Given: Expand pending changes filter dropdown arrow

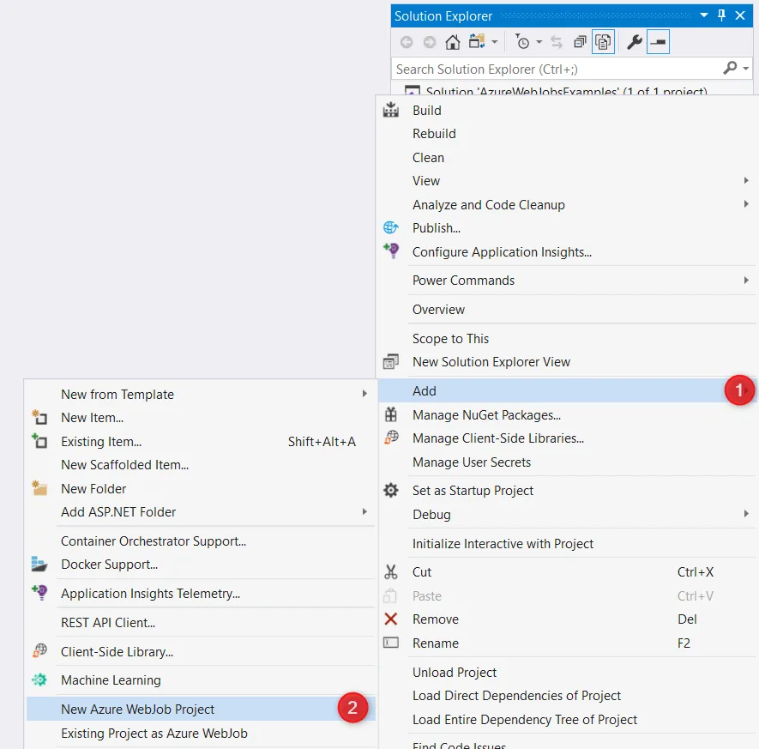Looking at the screenshot, I should [x=539, y=42].
